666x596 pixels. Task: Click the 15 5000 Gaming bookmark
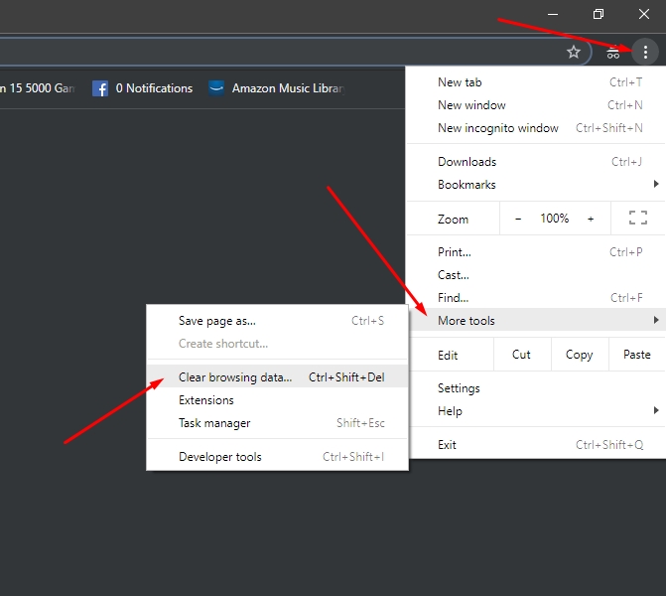pos(38,88)
